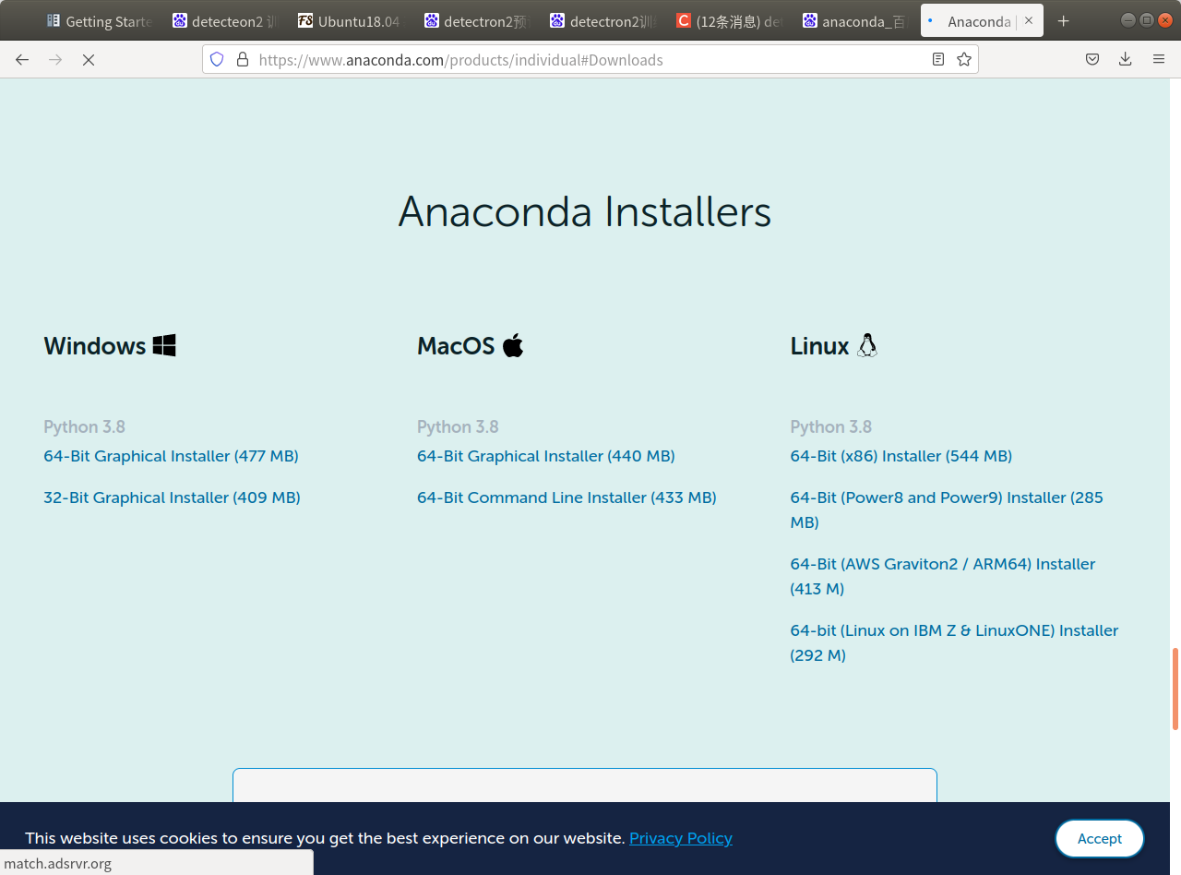The image size is (1181, 875).
Task: Click the Windows section heading
Action: pos(95,346)
